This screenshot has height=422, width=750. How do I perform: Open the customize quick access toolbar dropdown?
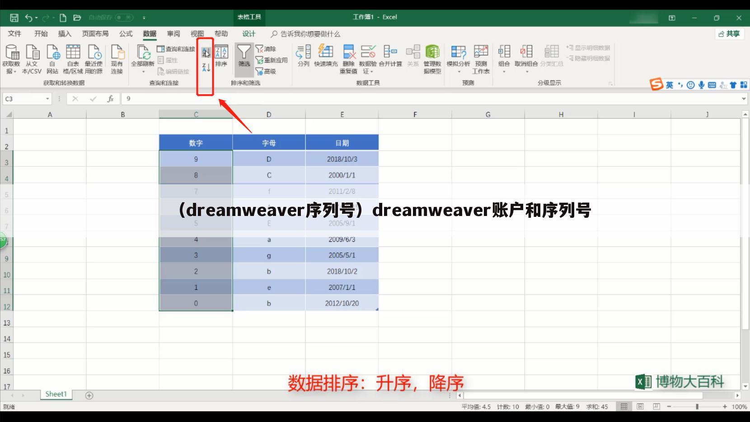click(144, 18)
